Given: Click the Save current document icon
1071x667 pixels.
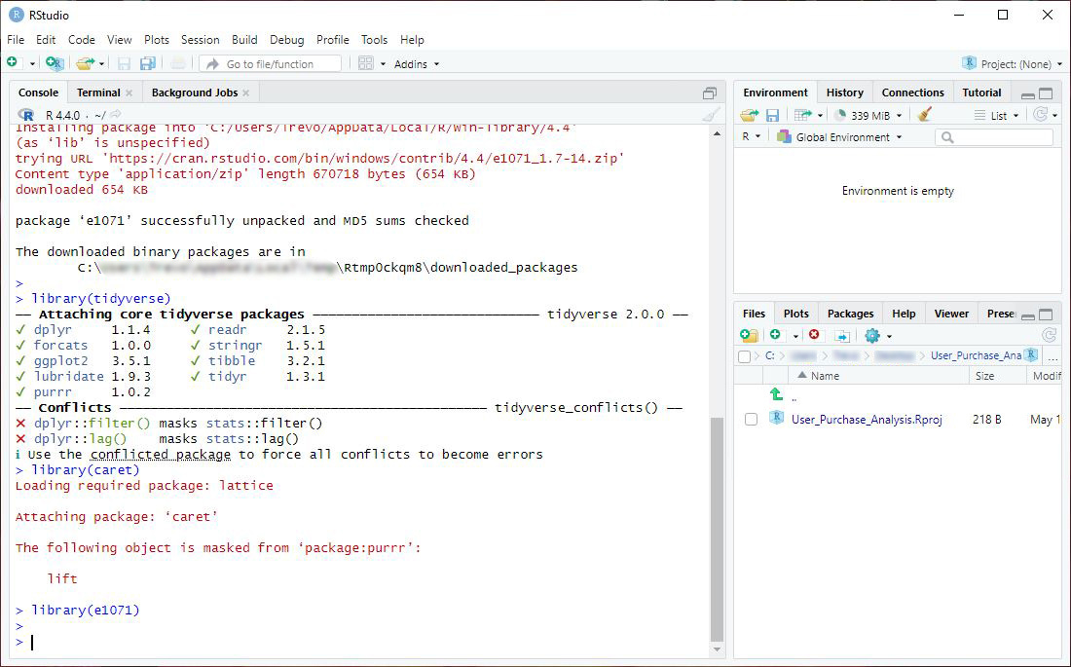Looking at the screenshot, I should pyautogui.click(x=124, y=63).
